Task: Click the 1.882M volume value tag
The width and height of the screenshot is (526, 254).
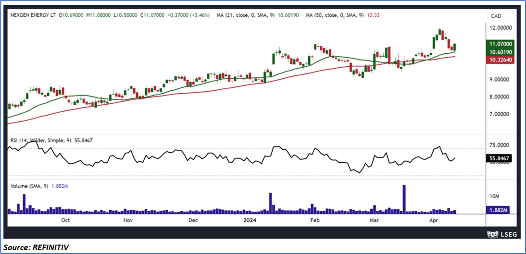Action: coord(498,210)
